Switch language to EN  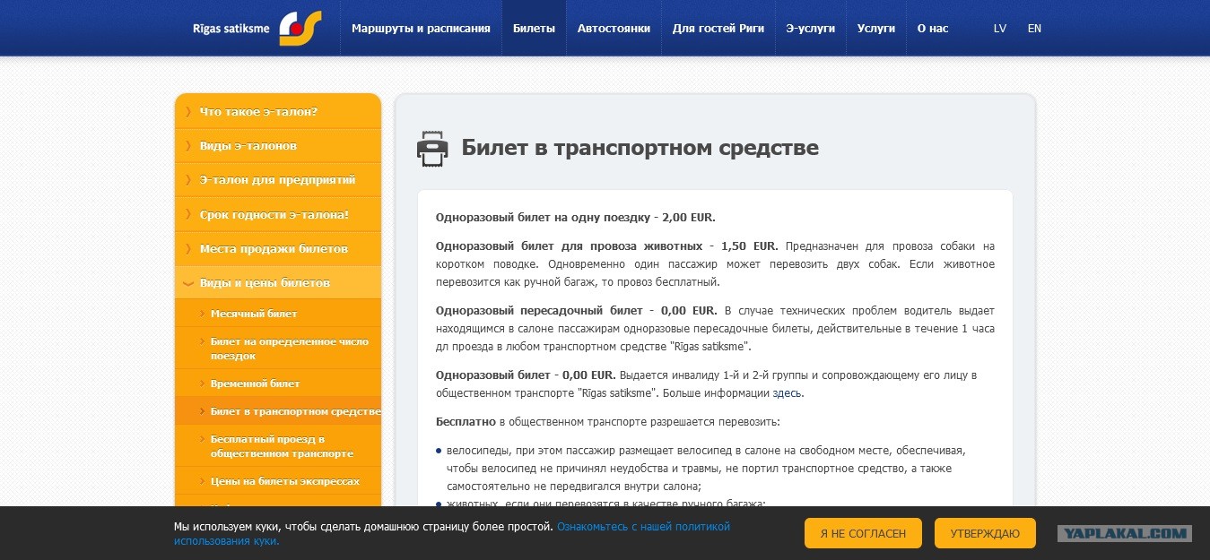[x=1034, y=29]
